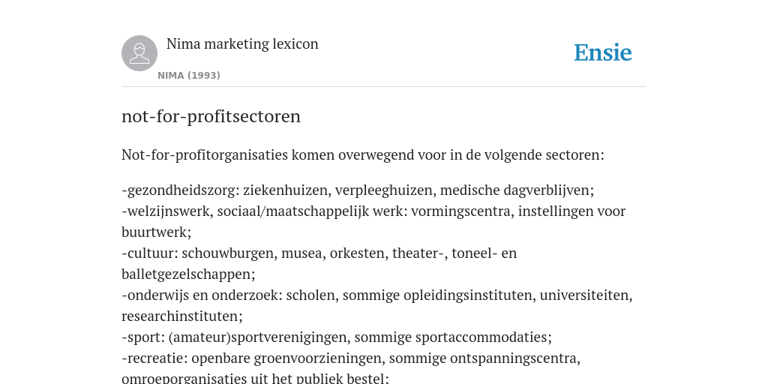The image size is (768, 384).
Task: Click the word buurtwerk
Action: tap(154, 232)
